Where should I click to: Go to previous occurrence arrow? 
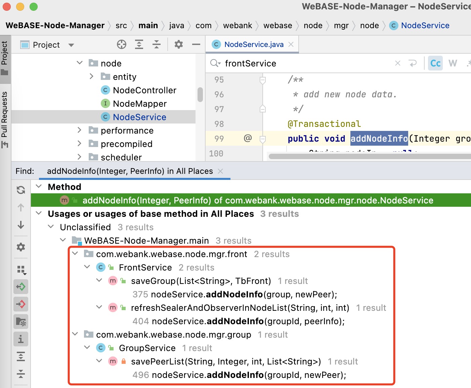coord(21,207)
